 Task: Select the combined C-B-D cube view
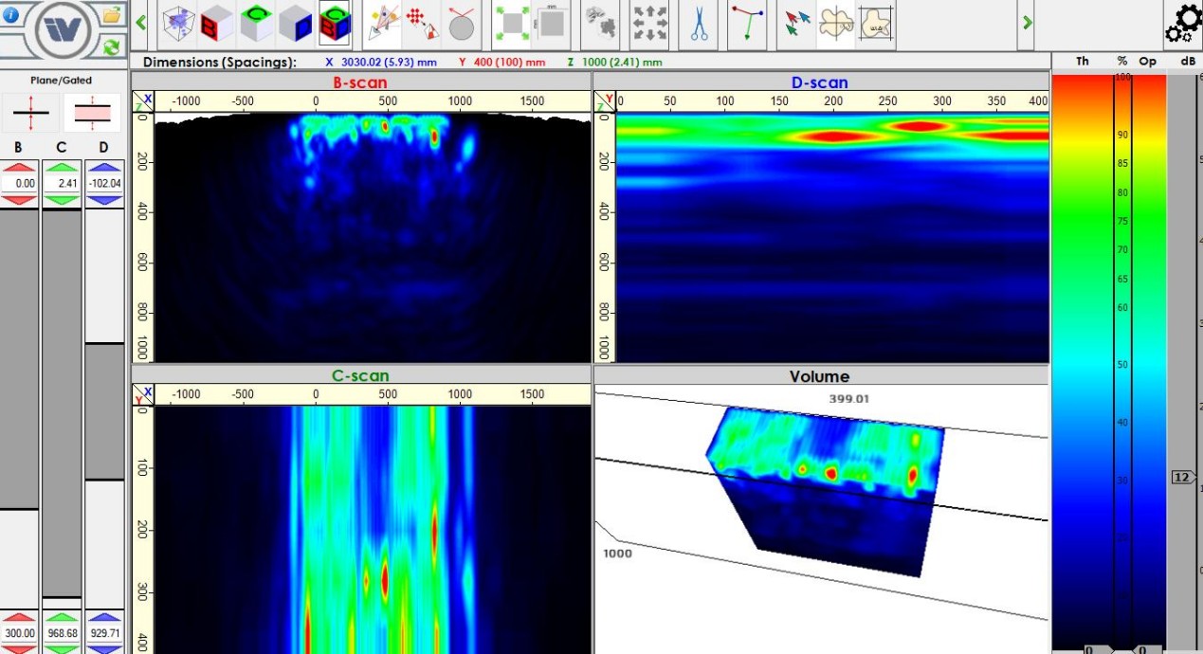click(x=335, y=23)
